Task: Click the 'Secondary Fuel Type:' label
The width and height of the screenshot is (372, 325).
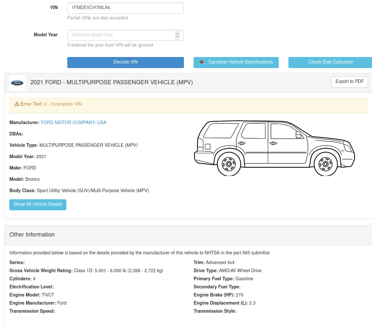Action: tap(217, 287)
